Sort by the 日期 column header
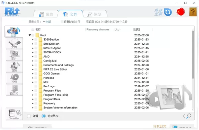199x130 pixels. click(x=137, y=29)
